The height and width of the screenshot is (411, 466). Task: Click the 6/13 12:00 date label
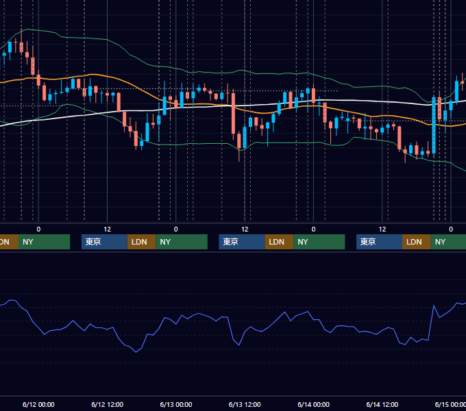(x=245, y=404)
